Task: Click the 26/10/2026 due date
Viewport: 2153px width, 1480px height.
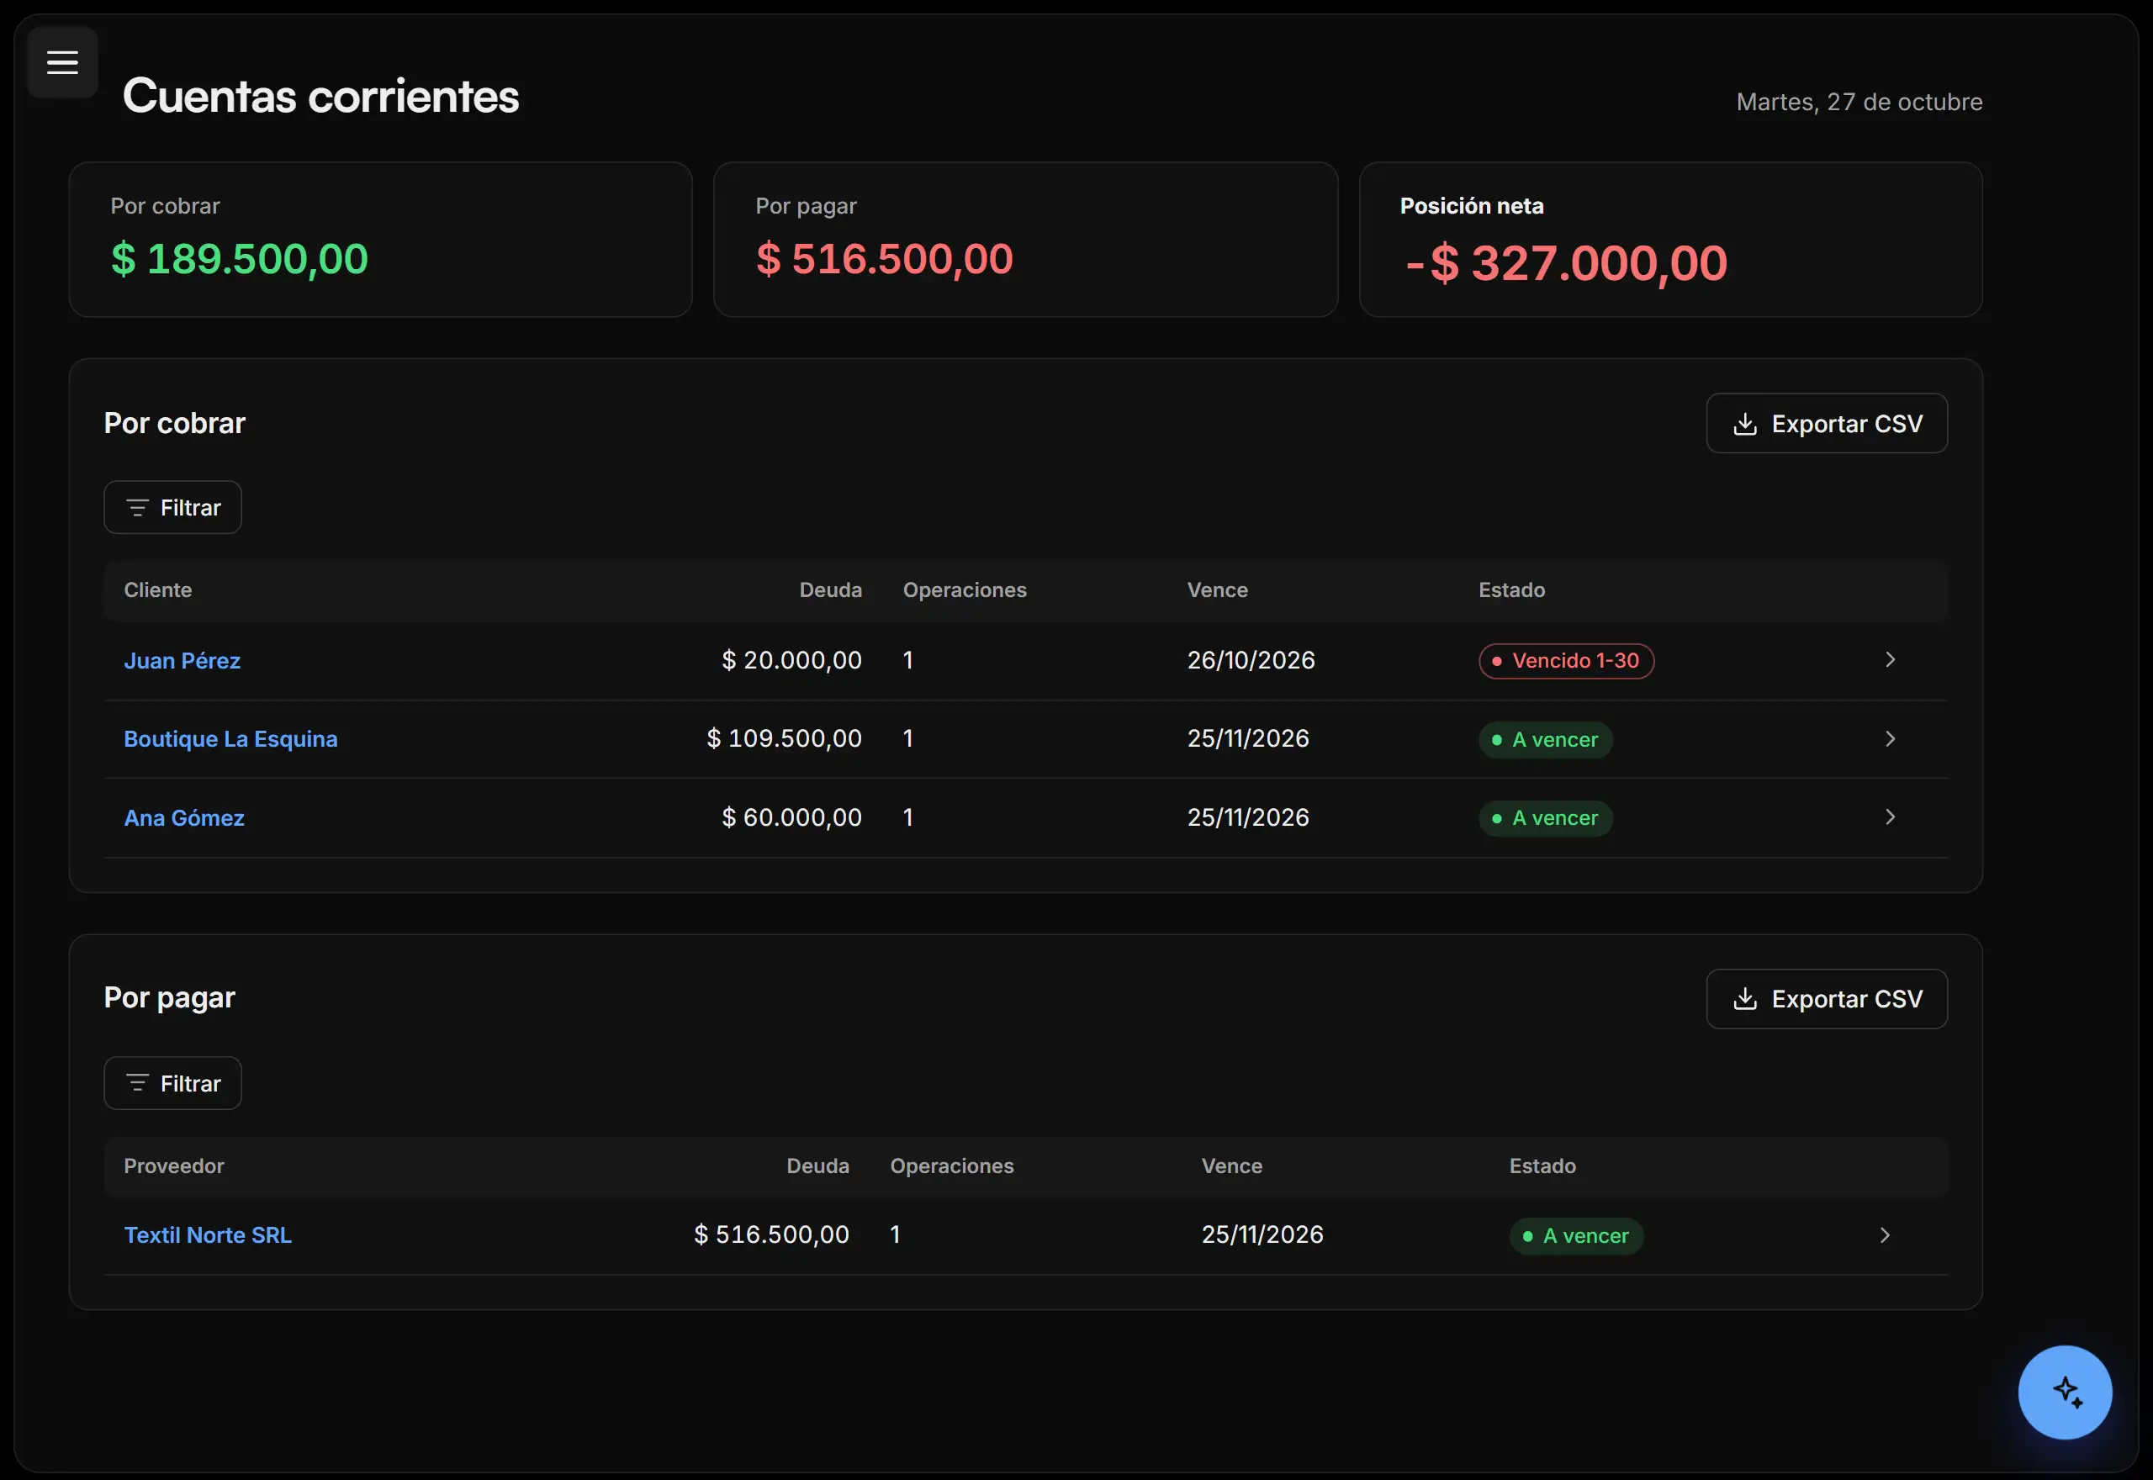Action: 1251,660
